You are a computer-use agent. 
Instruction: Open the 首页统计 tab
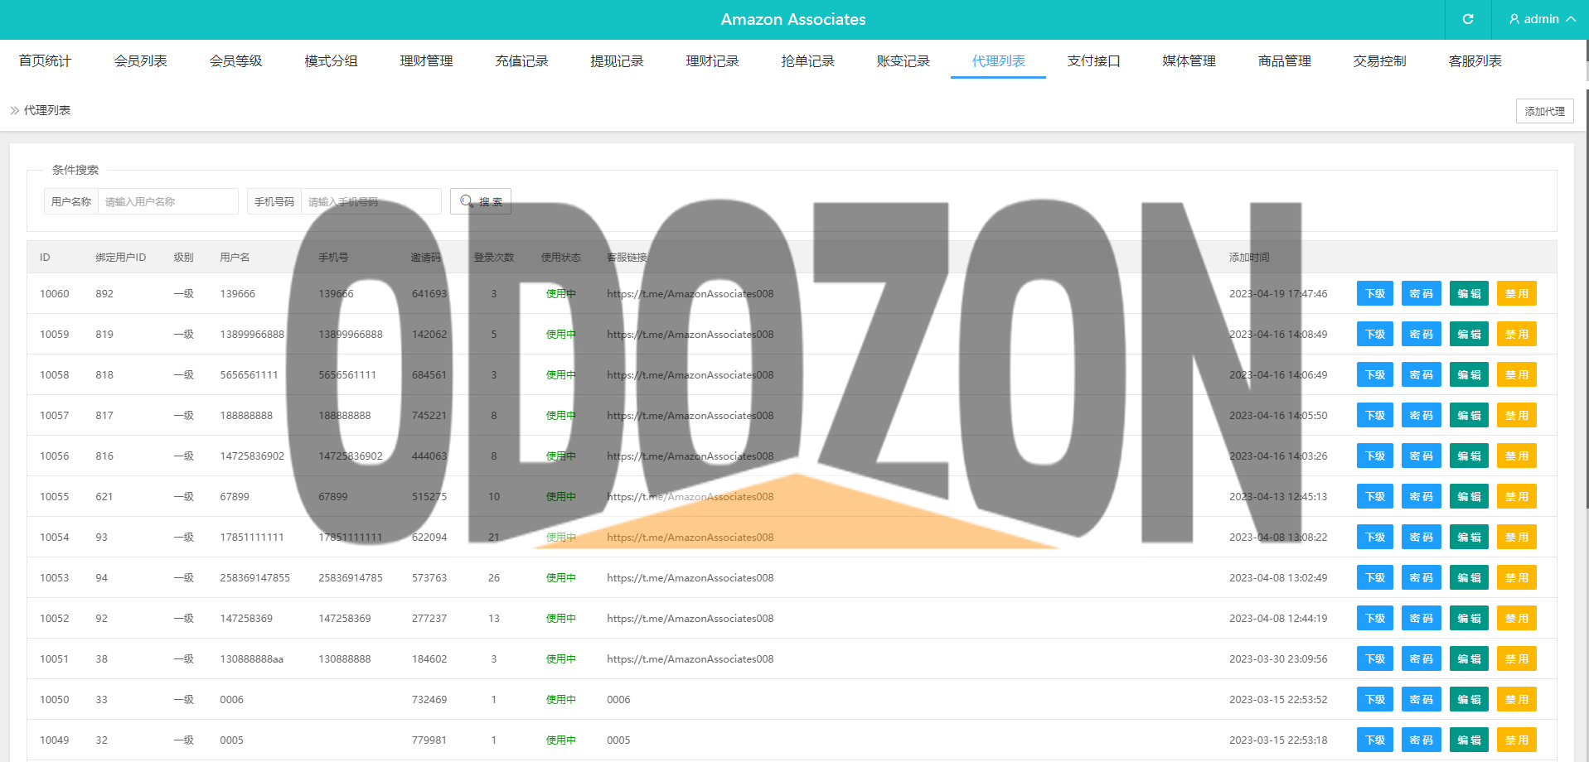[45, 61]
